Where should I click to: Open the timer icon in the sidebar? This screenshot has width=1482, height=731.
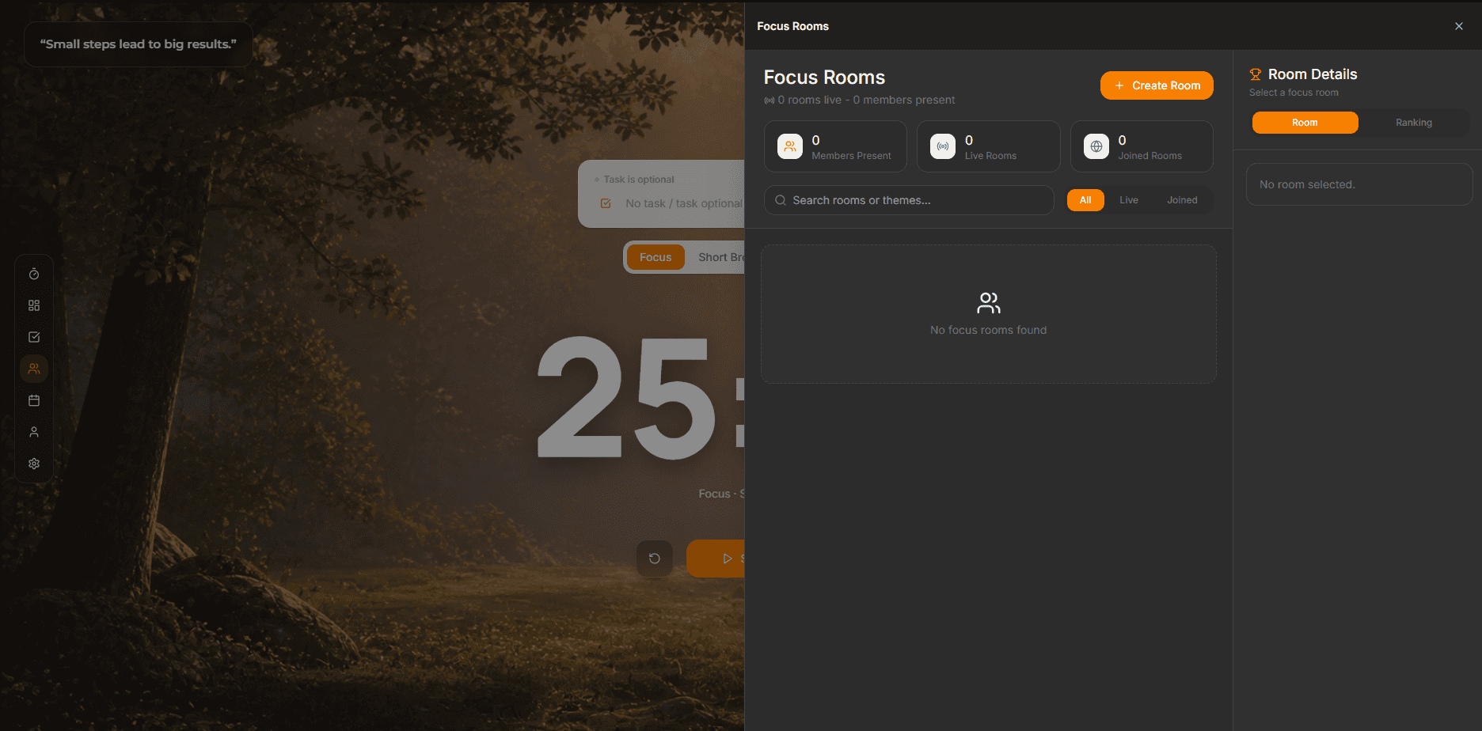click(x=34, y=274)
